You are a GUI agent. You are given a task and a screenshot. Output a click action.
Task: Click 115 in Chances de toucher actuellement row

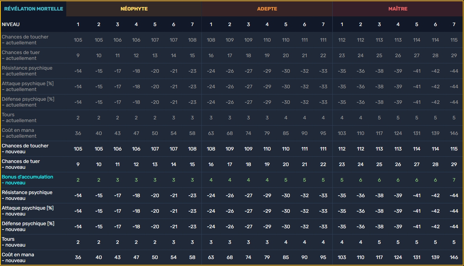(x=454, y=40)
